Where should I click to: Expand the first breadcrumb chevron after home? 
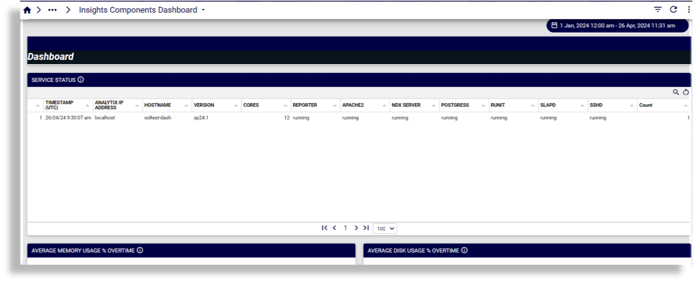point(39,10)
